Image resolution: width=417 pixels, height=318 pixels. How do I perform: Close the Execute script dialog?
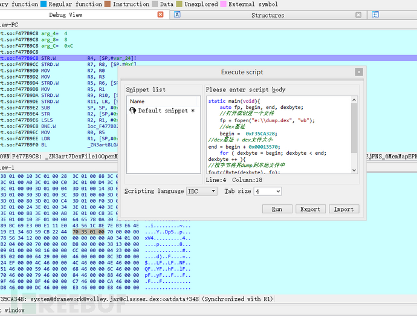coord(359,72)
